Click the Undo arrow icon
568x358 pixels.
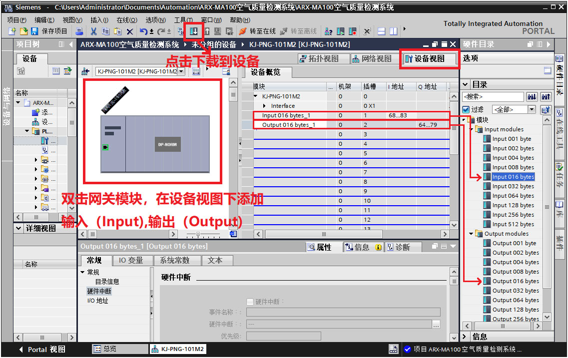click(143, 31)
